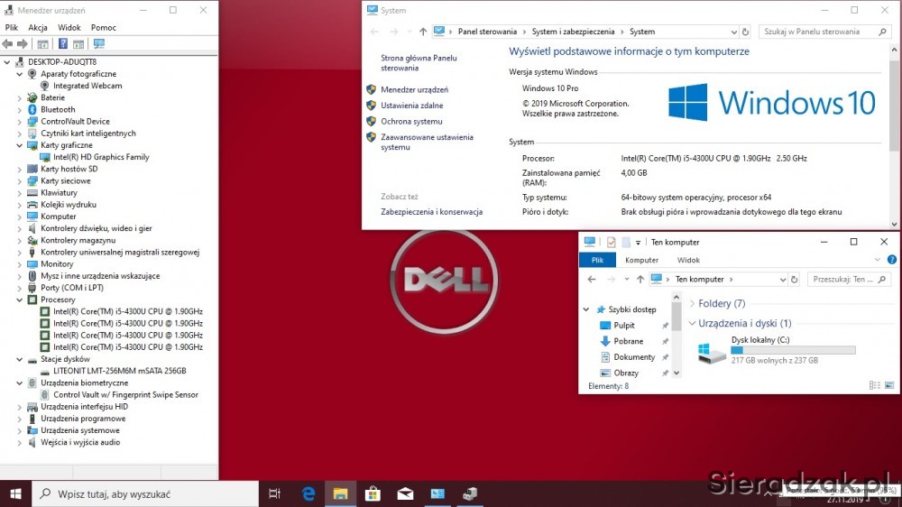Open address history dropdown in System window

(x=733, y=32)
